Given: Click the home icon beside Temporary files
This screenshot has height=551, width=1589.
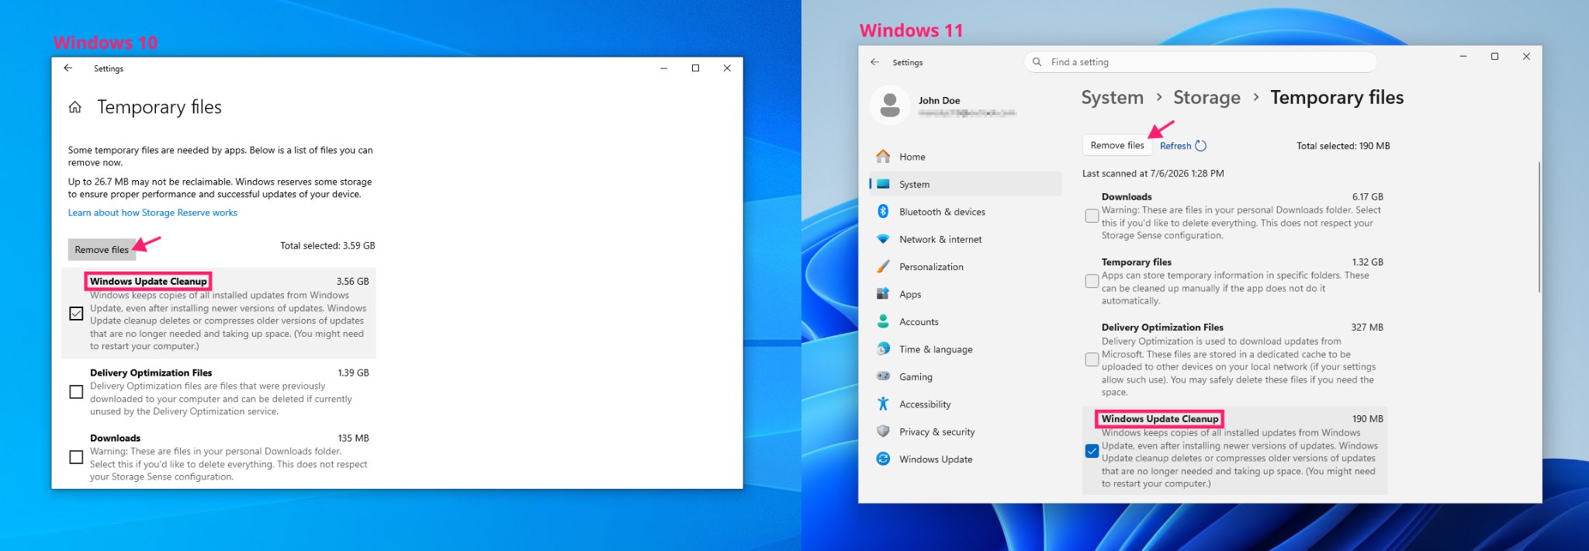Looking at the screenshot, I should (75, 107).
